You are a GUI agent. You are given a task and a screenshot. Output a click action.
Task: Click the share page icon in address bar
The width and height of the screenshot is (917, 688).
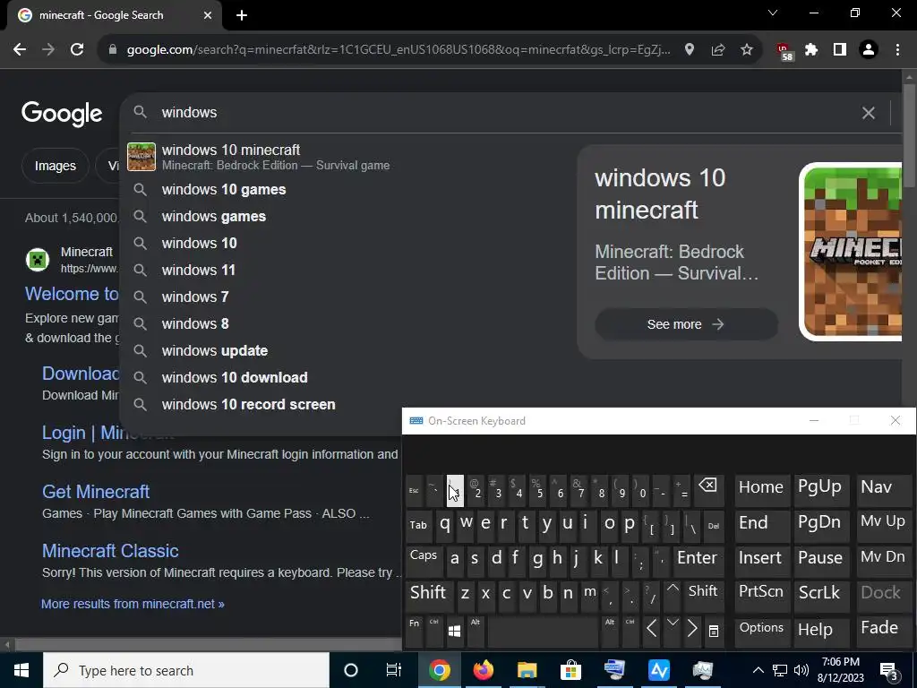click(x=718, y=50)
